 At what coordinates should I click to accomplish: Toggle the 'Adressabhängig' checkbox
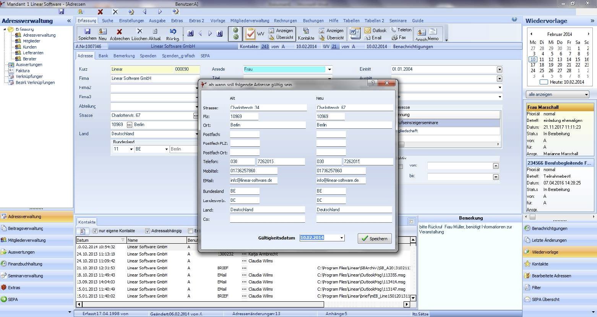pyautogui.click(x=148, y=231)
